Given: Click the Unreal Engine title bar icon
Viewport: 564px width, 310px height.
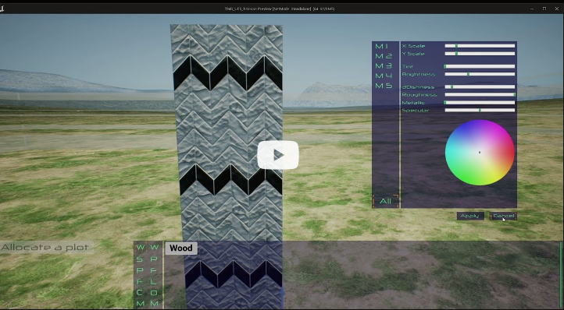Looking at the screenshot, I should point(2,9).
